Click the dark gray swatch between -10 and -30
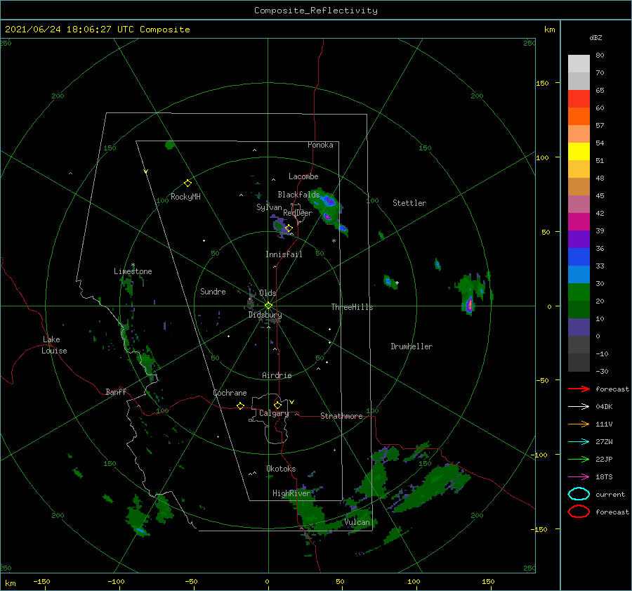The image size is (632, 591). pyautogui.click(x=579, y=363)
